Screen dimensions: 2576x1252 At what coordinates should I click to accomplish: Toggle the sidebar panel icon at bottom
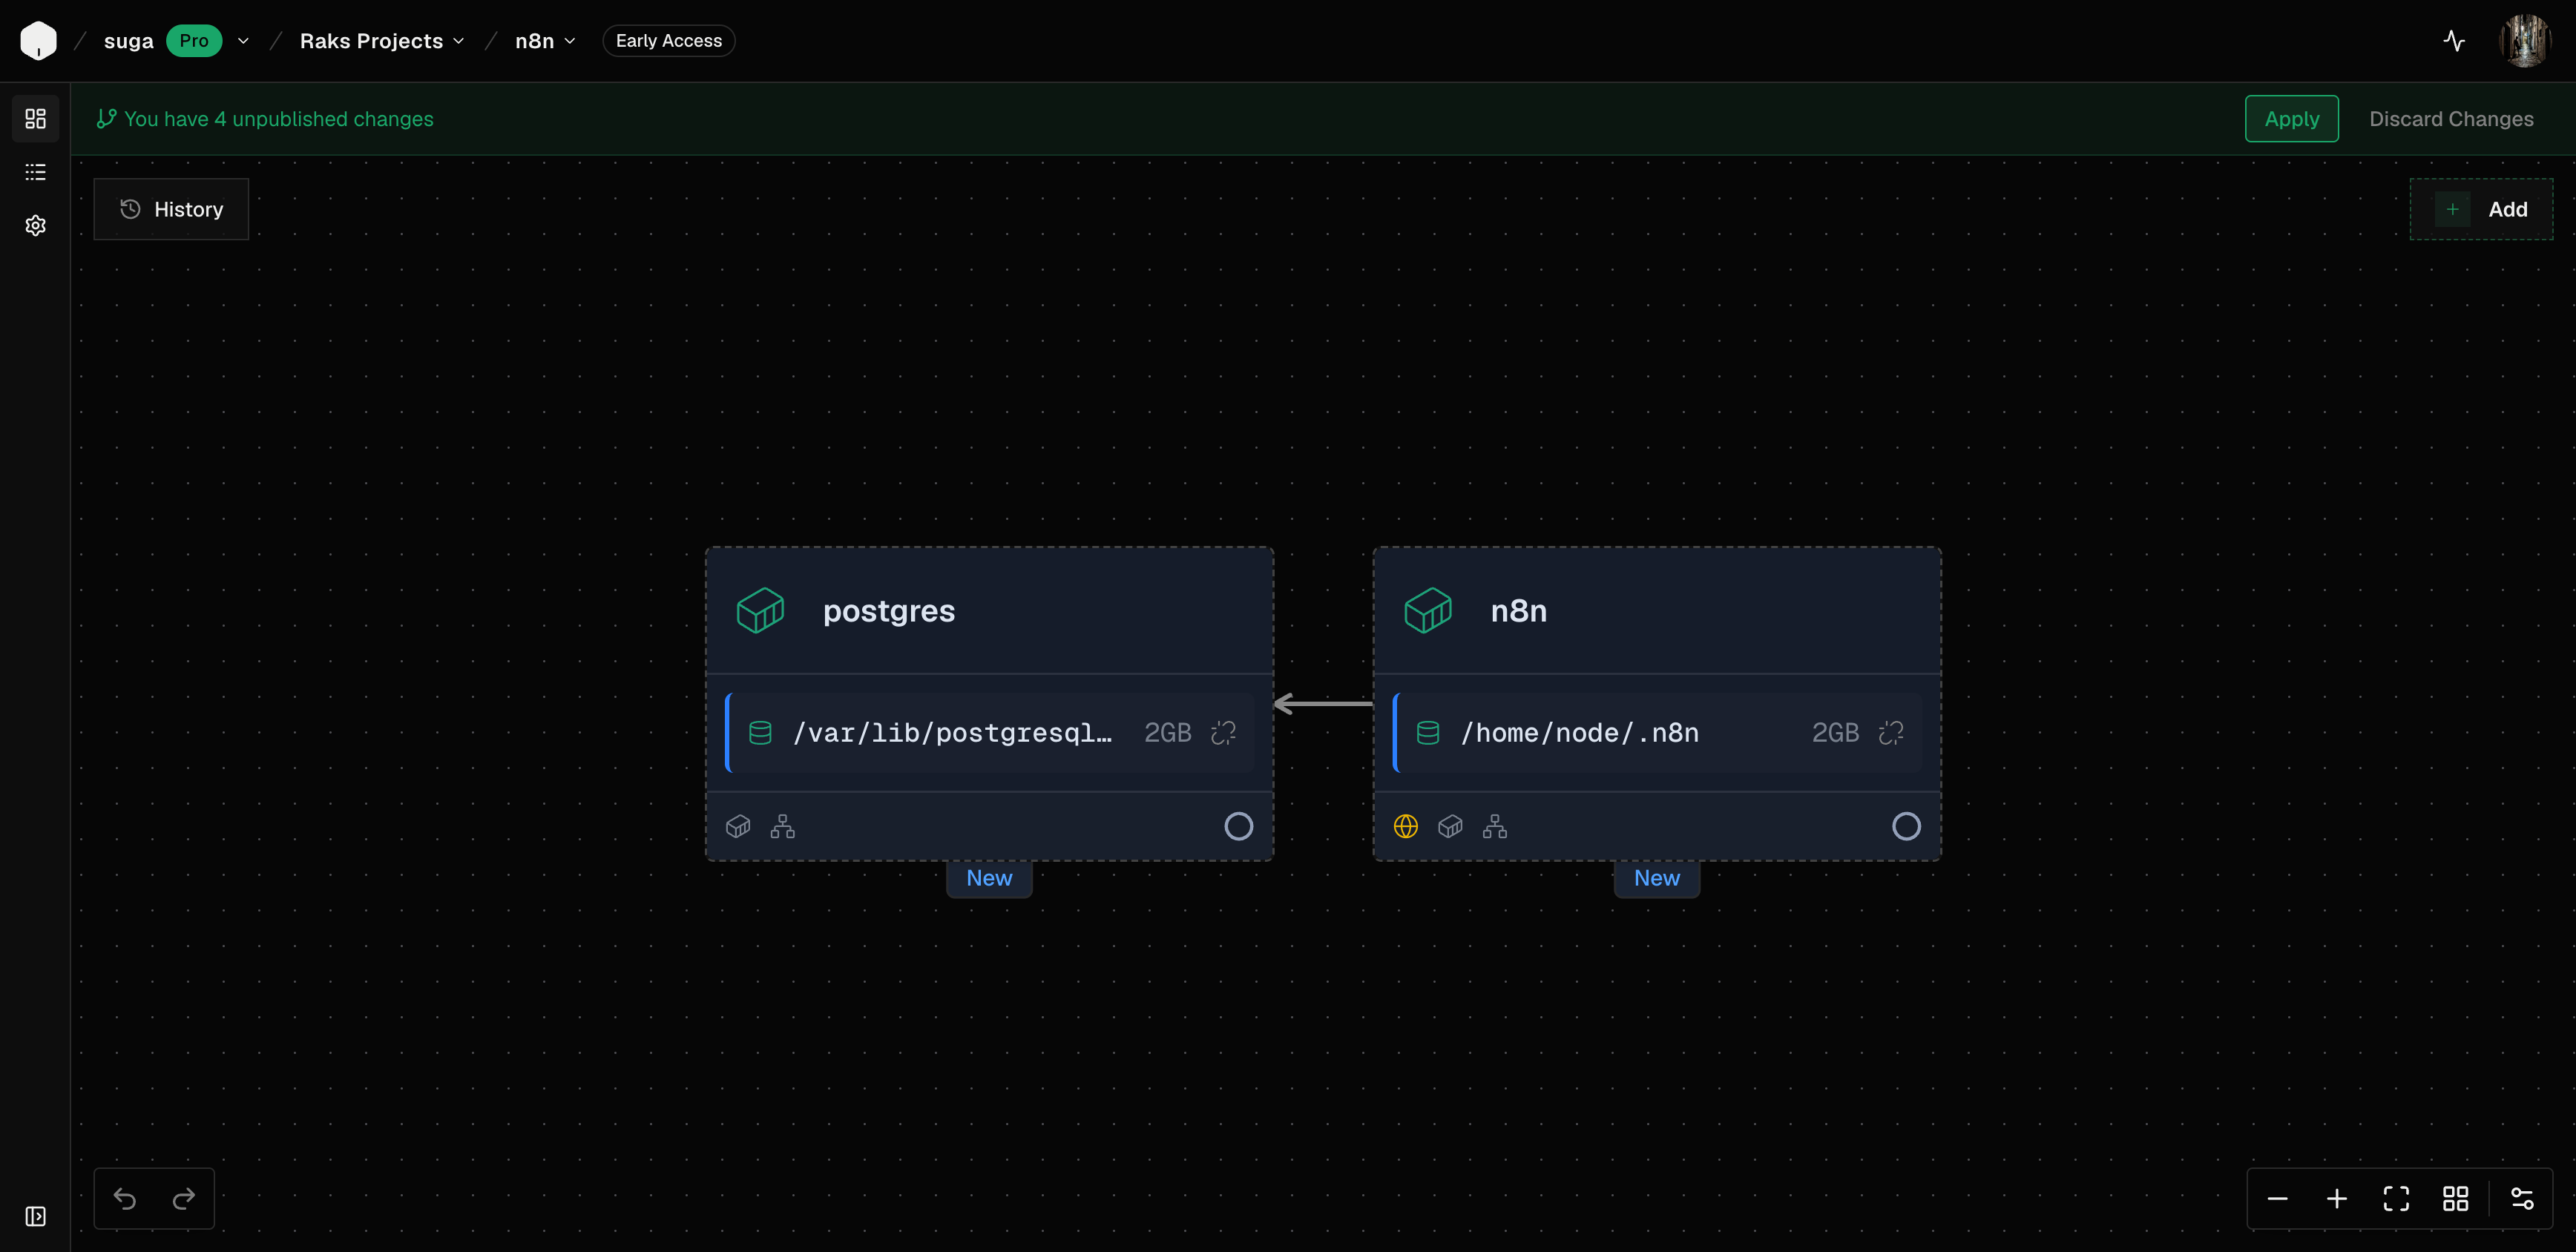35,1216
